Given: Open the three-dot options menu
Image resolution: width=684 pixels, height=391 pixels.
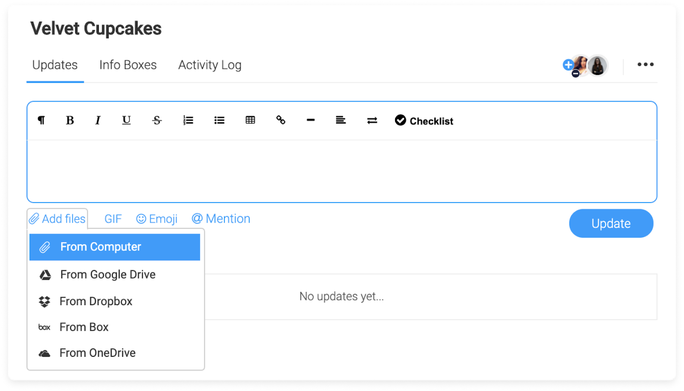Looking at the screenshot, I should (646, 65).
